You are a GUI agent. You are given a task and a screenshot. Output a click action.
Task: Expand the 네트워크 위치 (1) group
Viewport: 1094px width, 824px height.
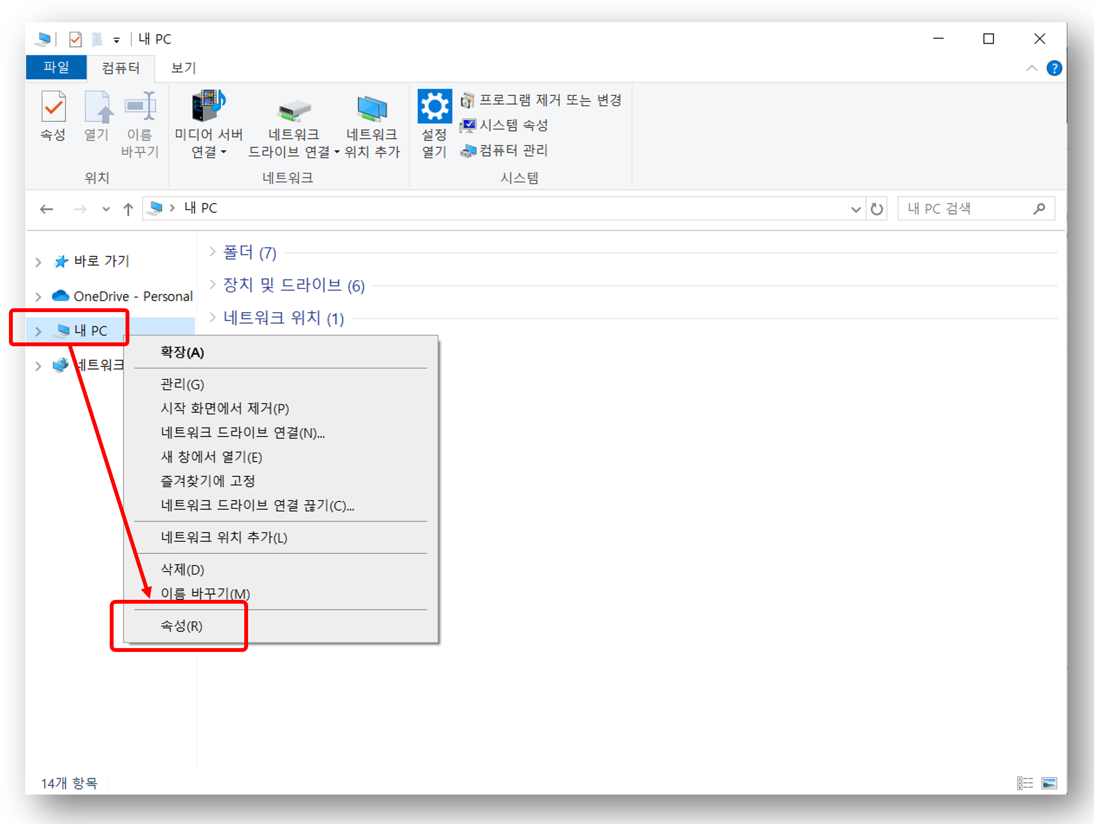[x=213, y=317]
